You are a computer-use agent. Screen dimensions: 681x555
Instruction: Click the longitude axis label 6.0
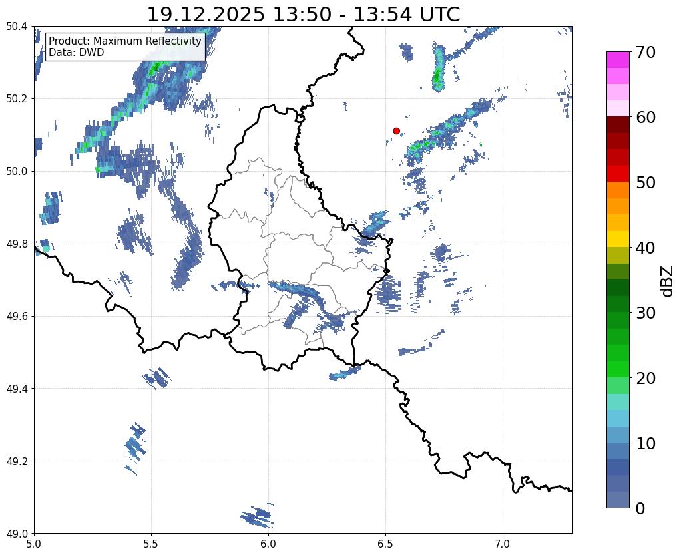point(268,544)
